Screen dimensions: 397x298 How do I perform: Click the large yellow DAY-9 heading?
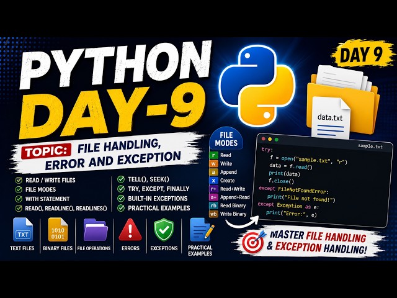tap(112, 109)
